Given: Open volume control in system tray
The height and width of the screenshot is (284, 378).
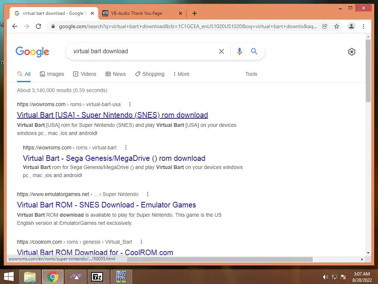Looking at the screenshot, I should pyautogui.click(x=326, y=277).
